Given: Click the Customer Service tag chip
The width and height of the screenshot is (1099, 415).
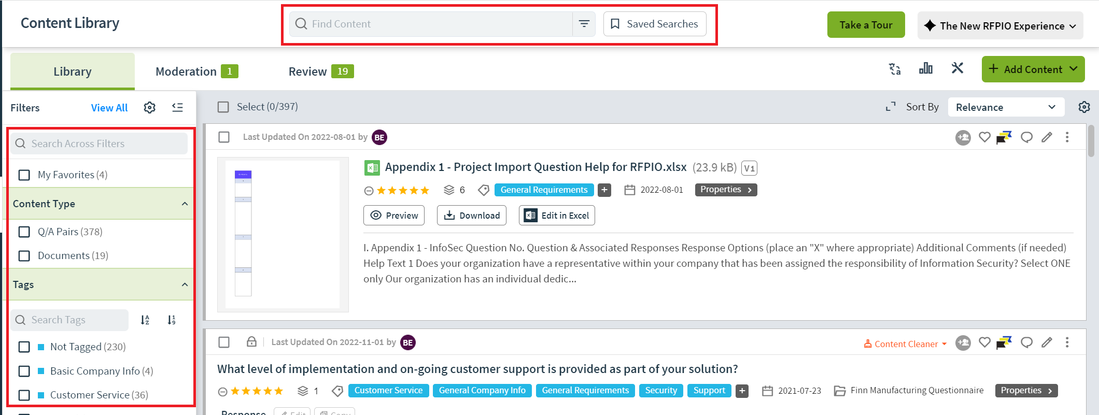Looking at the screenshot, I should click(388, 391).
